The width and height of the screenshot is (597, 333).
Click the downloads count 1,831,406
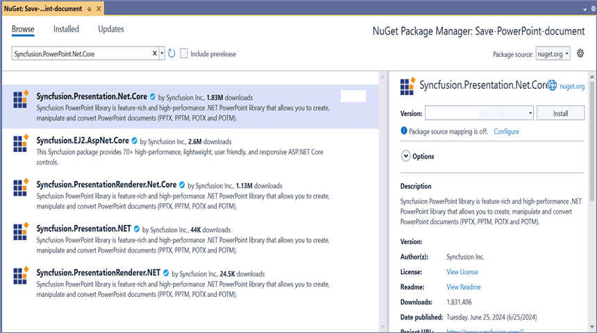(x=459, y=302)
